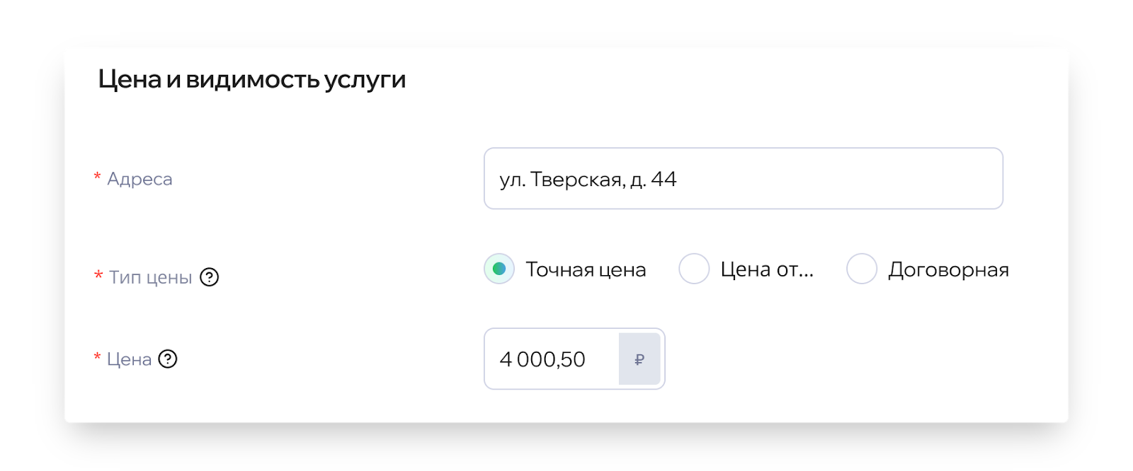Select the Договорная radio circle
1133x471 pixels.
click(x=862, y=269)
